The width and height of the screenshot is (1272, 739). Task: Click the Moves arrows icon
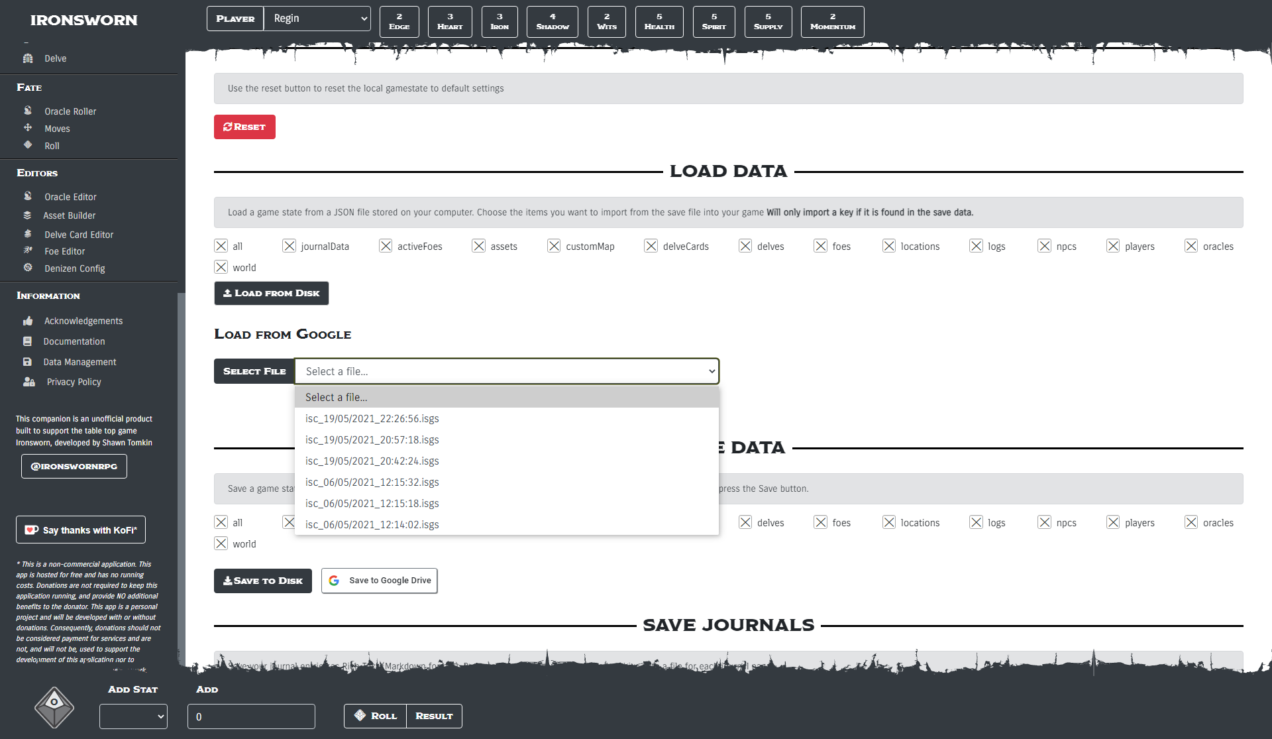coord(28,128)
